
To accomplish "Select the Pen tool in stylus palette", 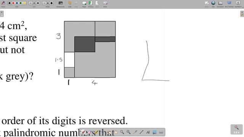I will 83,132.
